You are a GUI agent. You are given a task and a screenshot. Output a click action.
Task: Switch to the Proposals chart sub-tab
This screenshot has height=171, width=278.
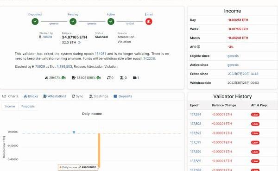28,106
